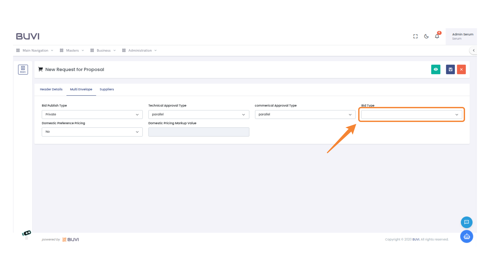Open notifications via the bell icon
Screen dimensions: 490x275
pyautogui.click(x=437, y=36)
